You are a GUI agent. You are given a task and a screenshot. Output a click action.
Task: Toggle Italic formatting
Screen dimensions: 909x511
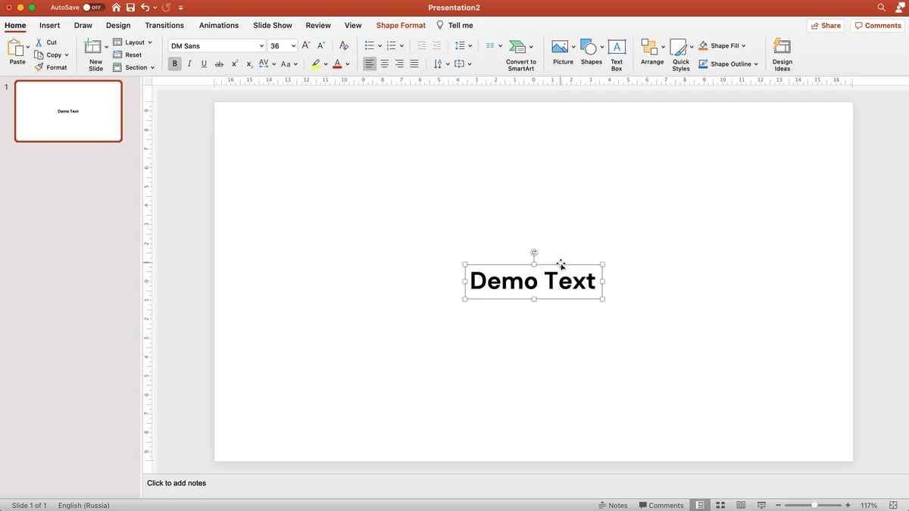point(189,64)
